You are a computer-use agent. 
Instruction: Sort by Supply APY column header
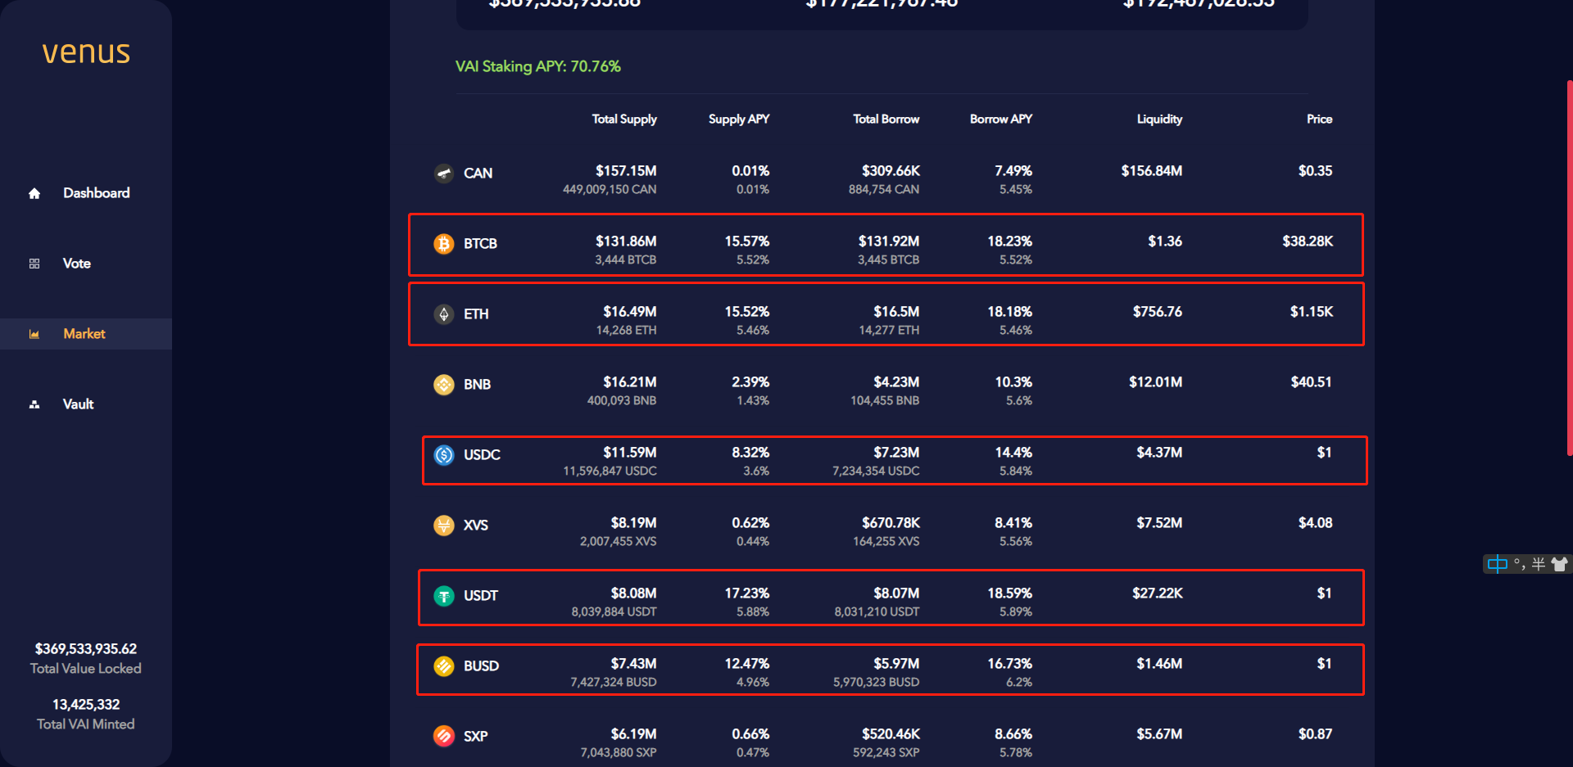(738, 120)
